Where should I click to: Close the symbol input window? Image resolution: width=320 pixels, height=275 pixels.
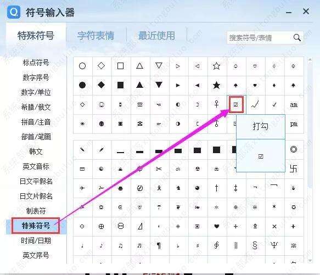coord(306,12)
